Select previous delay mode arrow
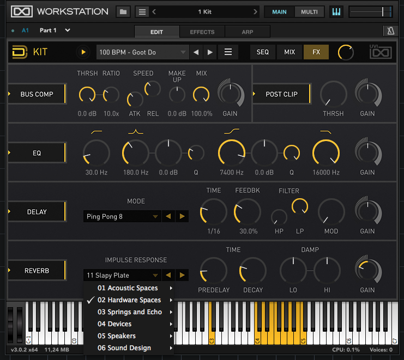The width and height of the screenshot is (404, 360). click(x=168, y=216)
